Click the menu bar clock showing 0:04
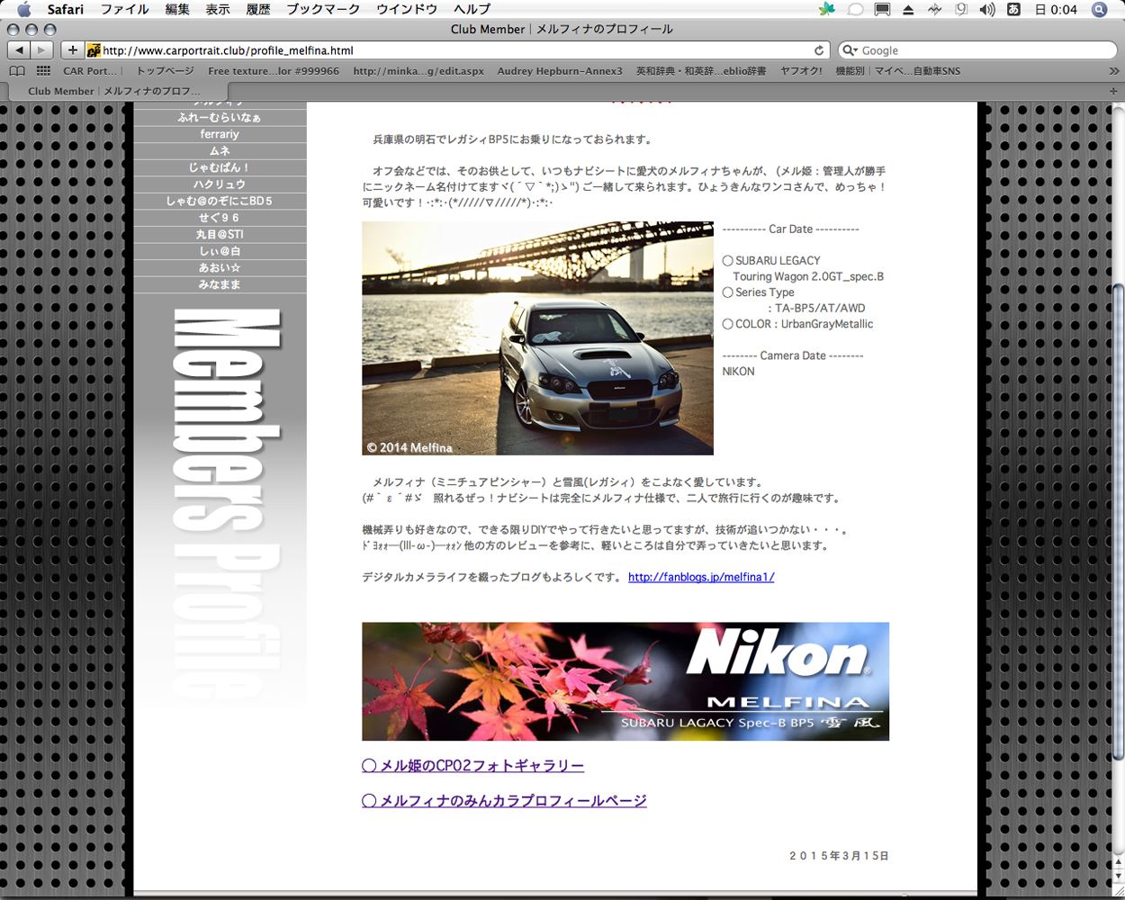This screenshot has width=1125, height=900. (x=1056, y=9)
